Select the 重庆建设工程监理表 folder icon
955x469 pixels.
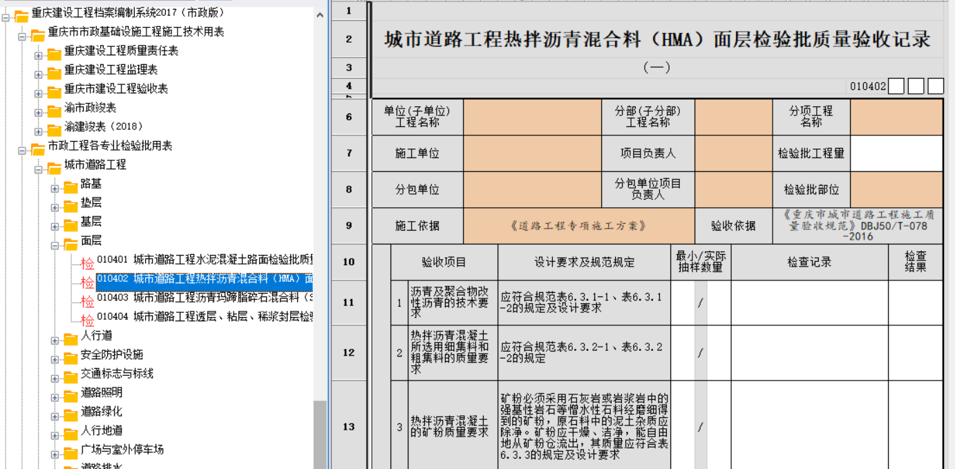pyautogui.click(x=54, y=73)
